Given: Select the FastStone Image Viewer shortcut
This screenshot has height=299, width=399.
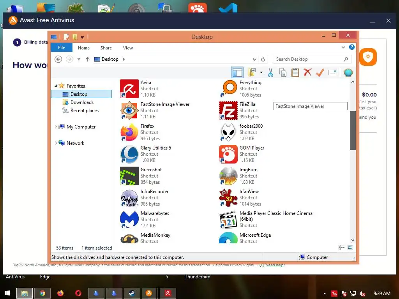Looking at the screenshot, I should (129, 111).
